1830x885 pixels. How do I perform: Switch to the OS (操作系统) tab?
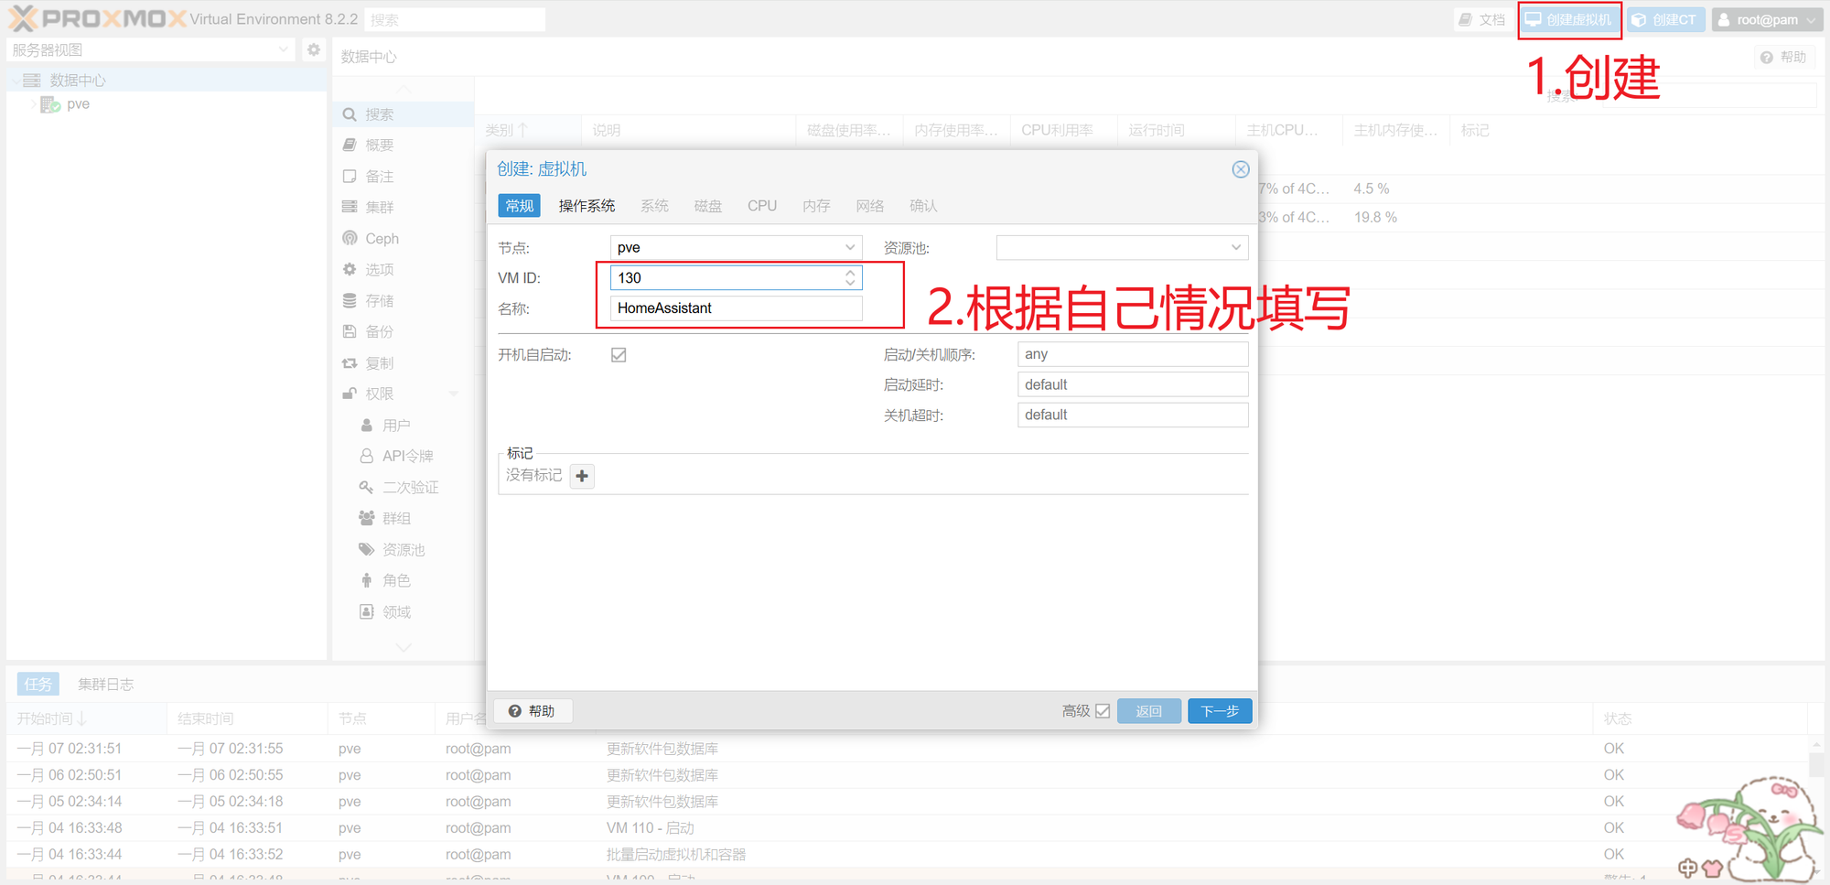[x=587, y=206]
